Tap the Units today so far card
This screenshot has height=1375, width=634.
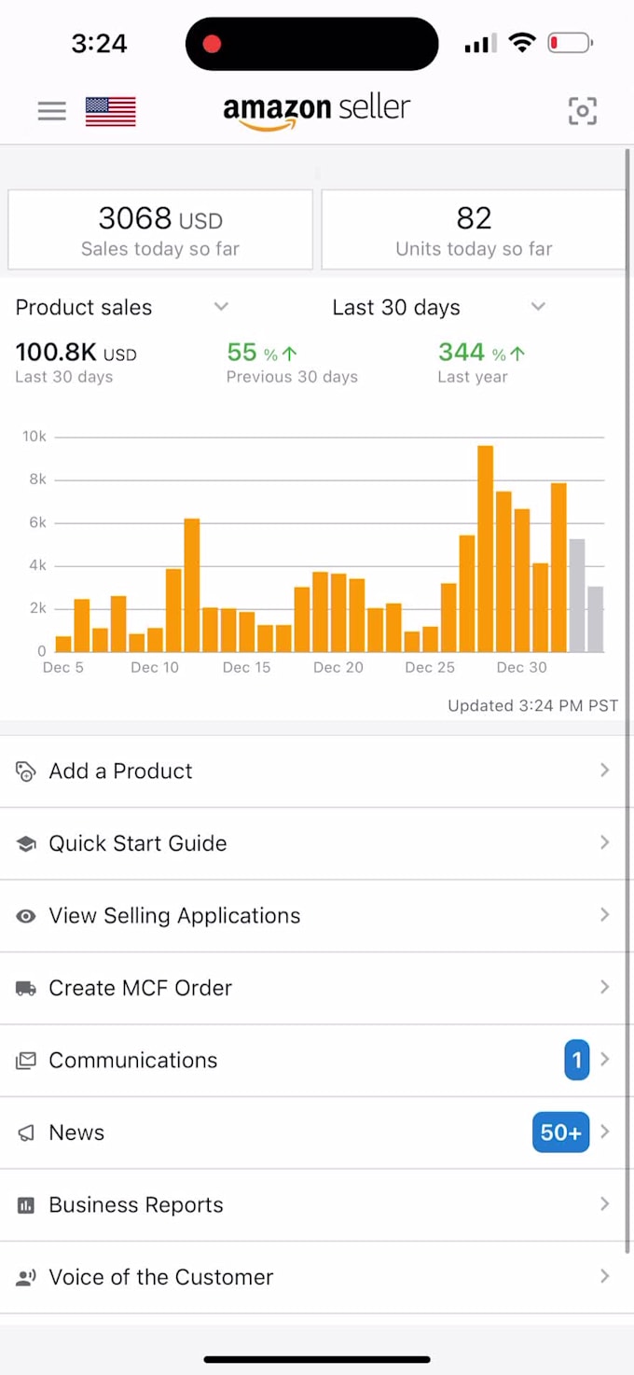[474, 229]
